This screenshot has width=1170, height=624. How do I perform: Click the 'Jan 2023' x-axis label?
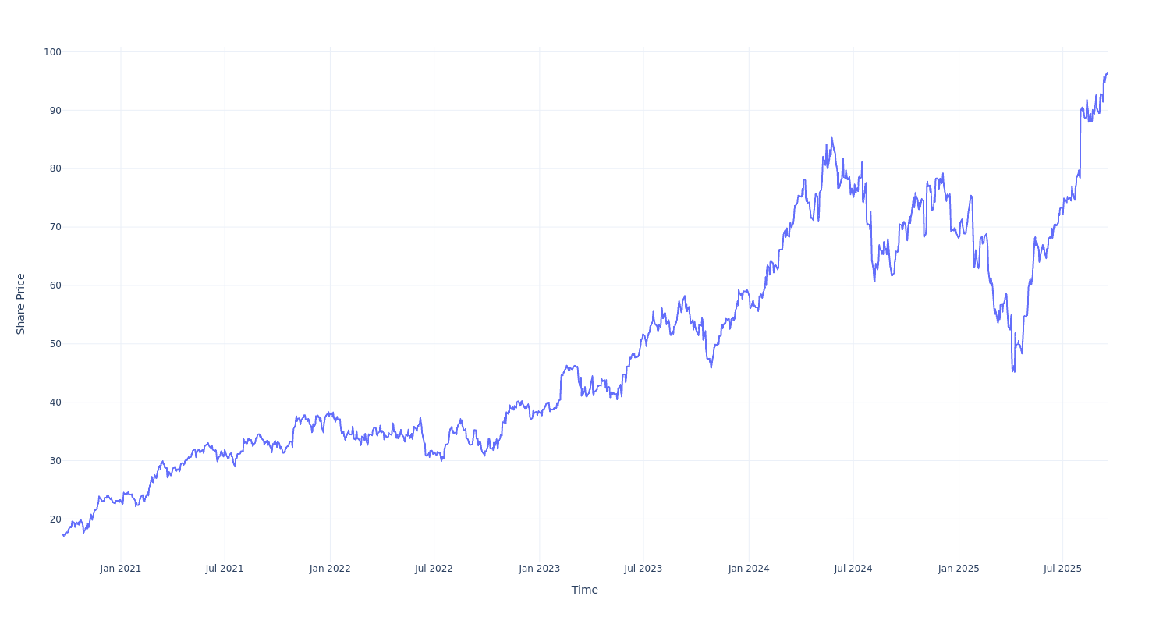539,569
